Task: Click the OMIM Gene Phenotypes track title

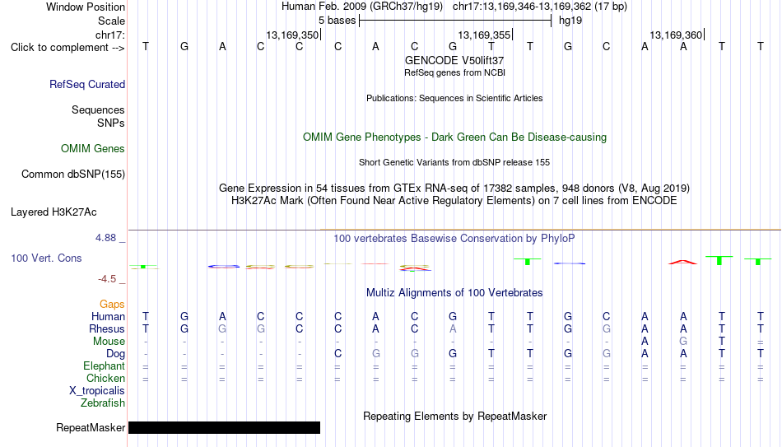Action: click(x=454, y=137)
